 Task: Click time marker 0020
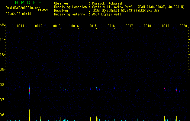point(183,26)
